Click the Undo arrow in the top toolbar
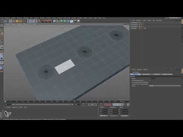The width and height of the screenshot is (183, 137). 2,21
